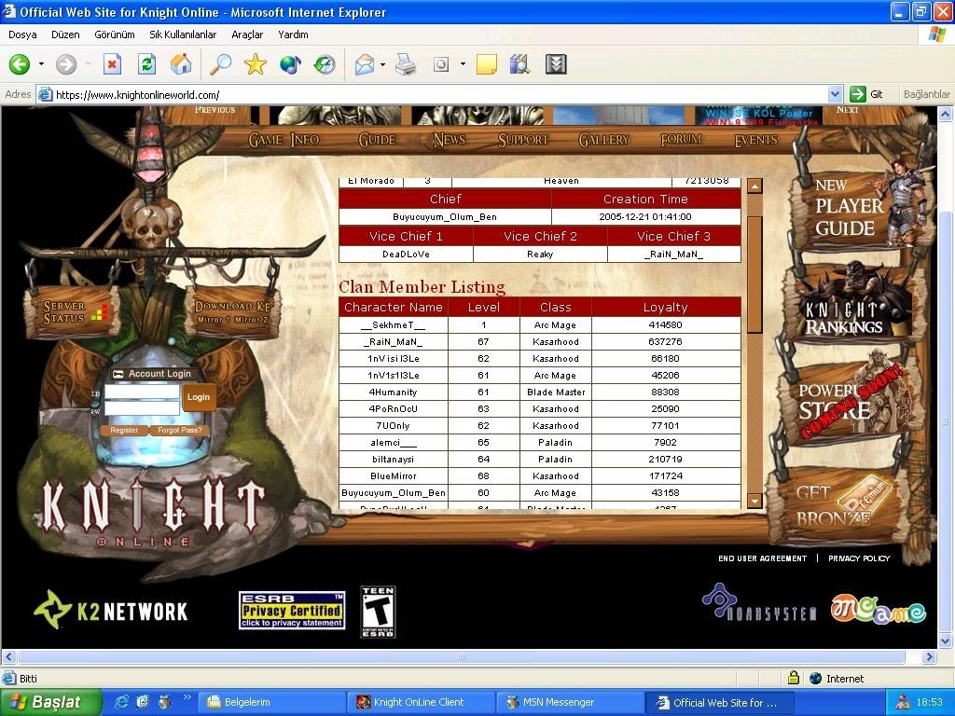Image resolution: width=955 pixels, height=716 pixels.
Task: Open the Yardım menu
Action: pyautogui.click(x=293, y=34)
